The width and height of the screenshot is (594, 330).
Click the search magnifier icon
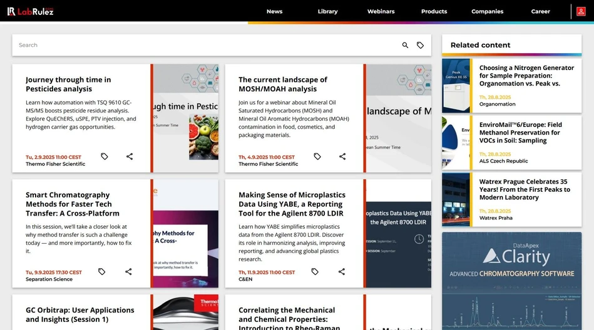pyautogui.click(x=405, y=45)
